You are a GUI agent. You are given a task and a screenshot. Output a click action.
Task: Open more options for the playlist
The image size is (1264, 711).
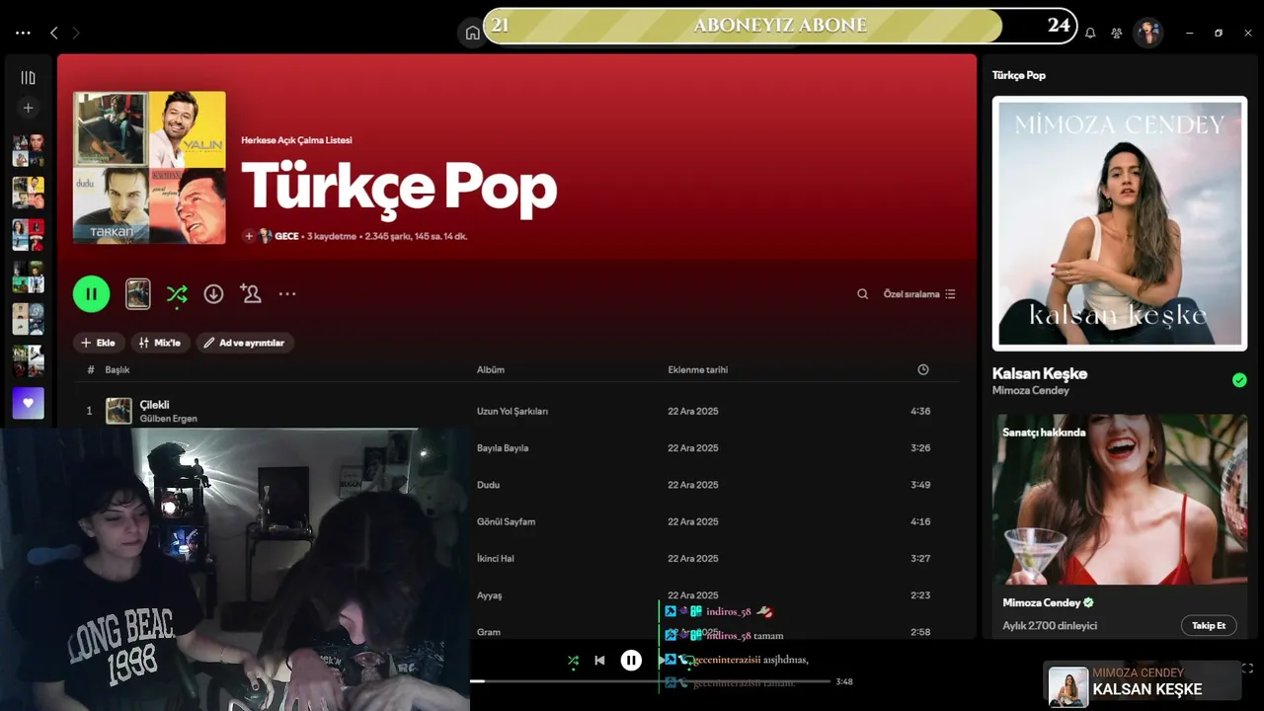click(x=287, y=293)
